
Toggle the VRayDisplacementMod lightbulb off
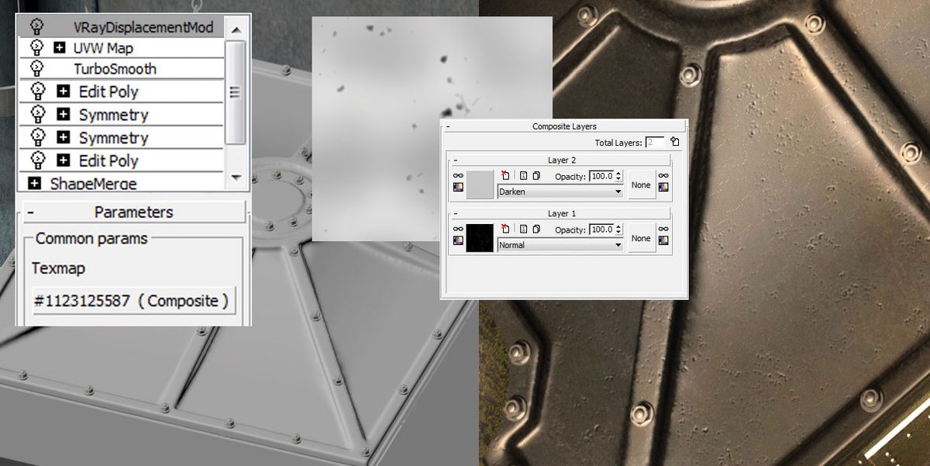point(36,26)
